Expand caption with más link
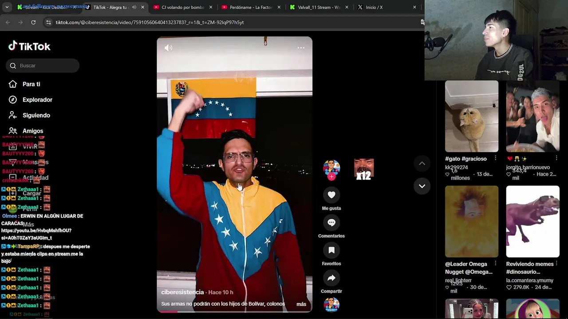The width and height of the screenshot is (568, 319). (301, 304)
